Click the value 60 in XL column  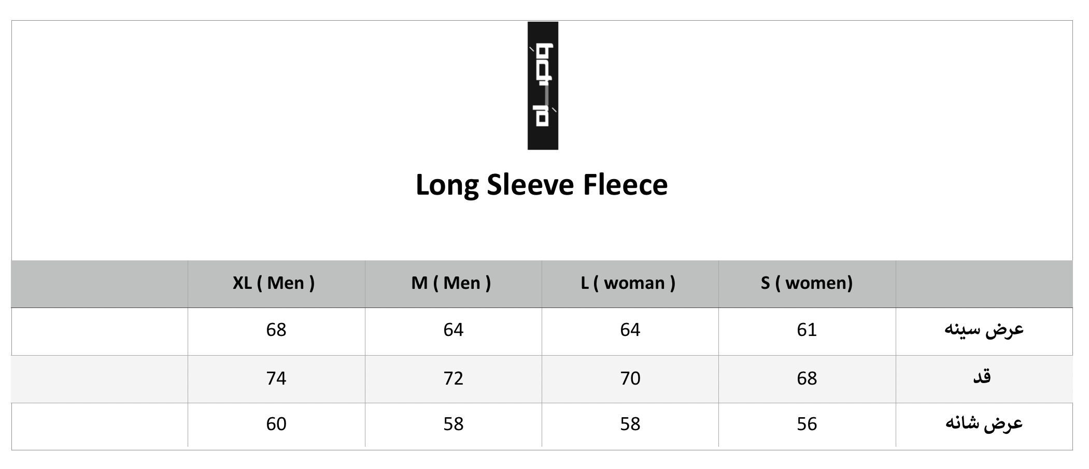(276, 424)
